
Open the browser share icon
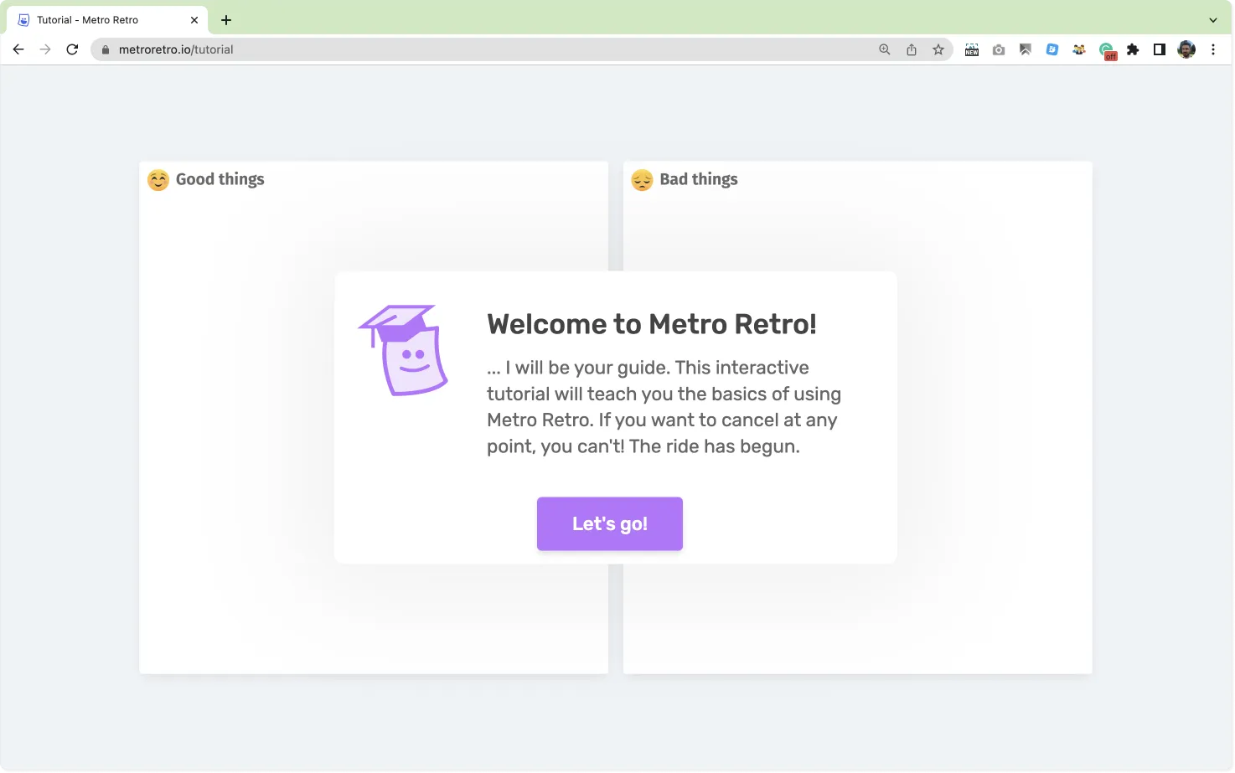click(912, 49)
